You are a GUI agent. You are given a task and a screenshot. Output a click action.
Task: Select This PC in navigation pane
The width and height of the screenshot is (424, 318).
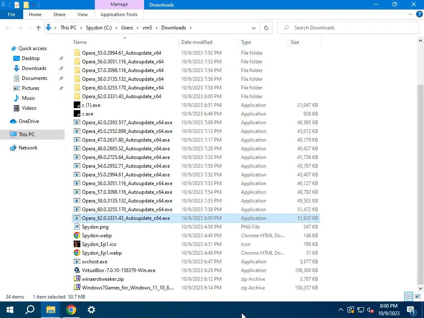[x=26, y=135]
